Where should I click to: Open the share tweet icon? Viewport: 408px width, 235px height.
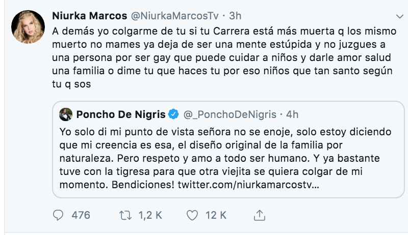click(x=259, y=215)
